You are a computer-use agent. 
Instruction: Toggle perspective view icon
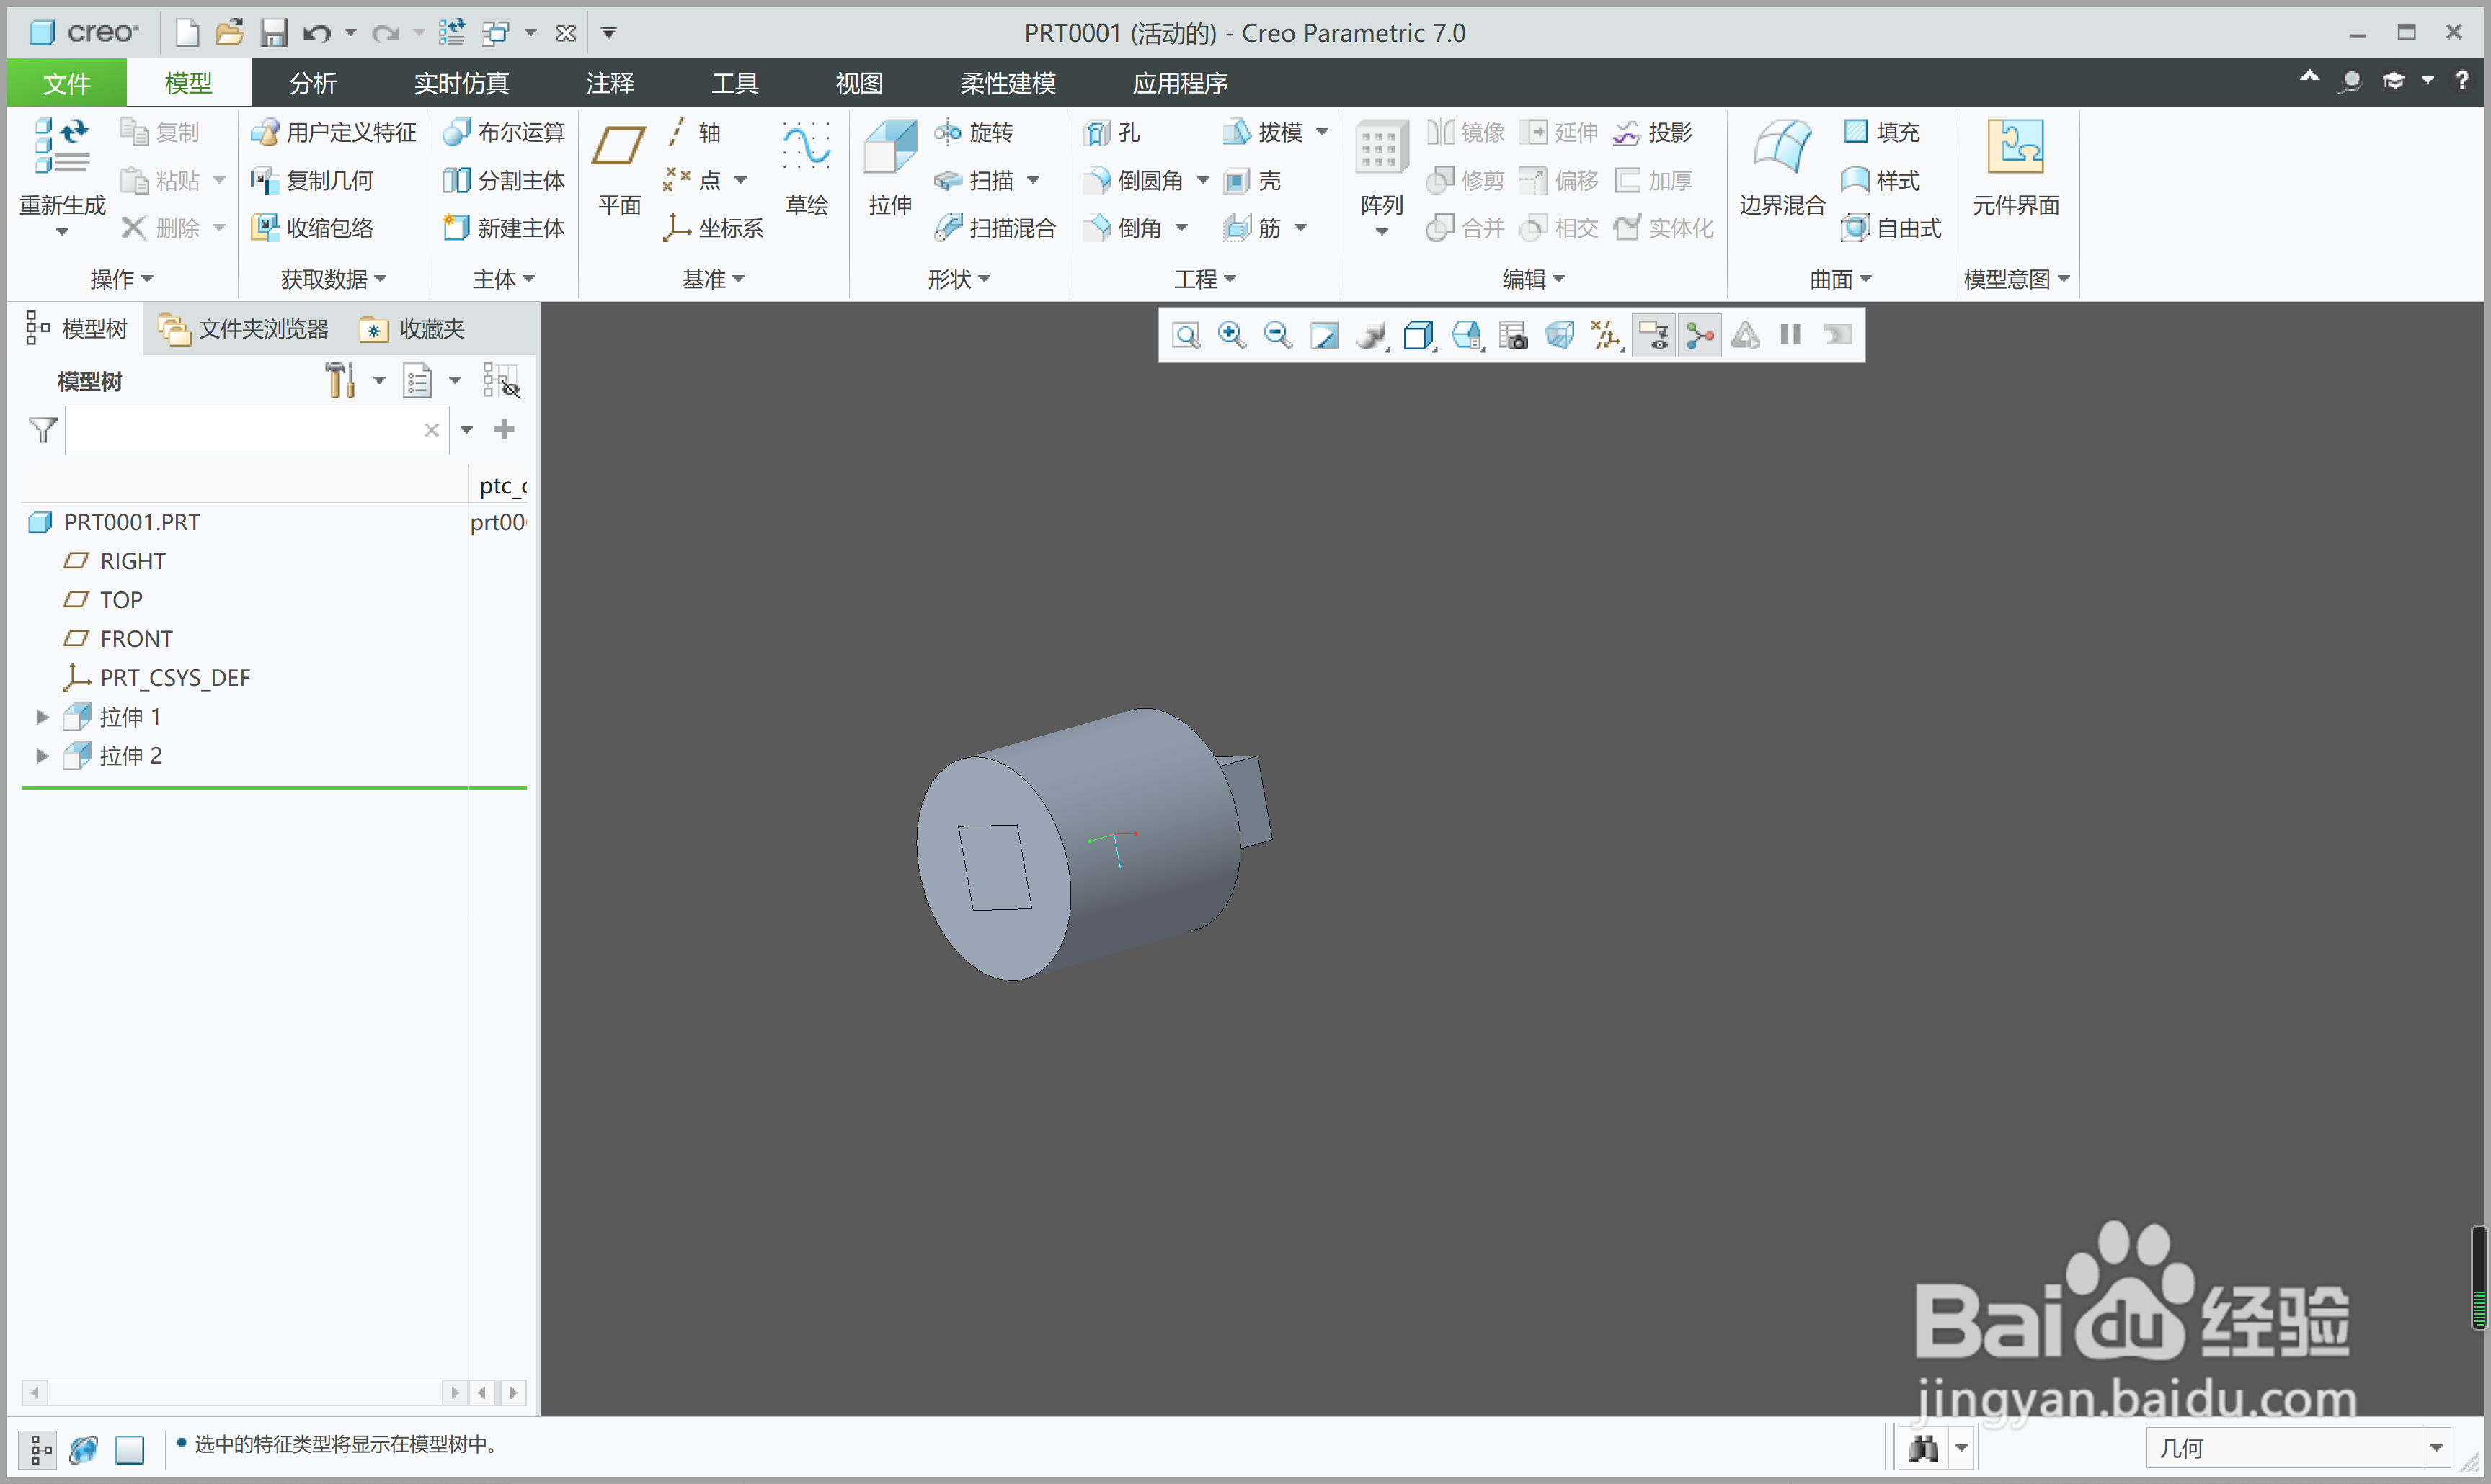pos(1560,335)
